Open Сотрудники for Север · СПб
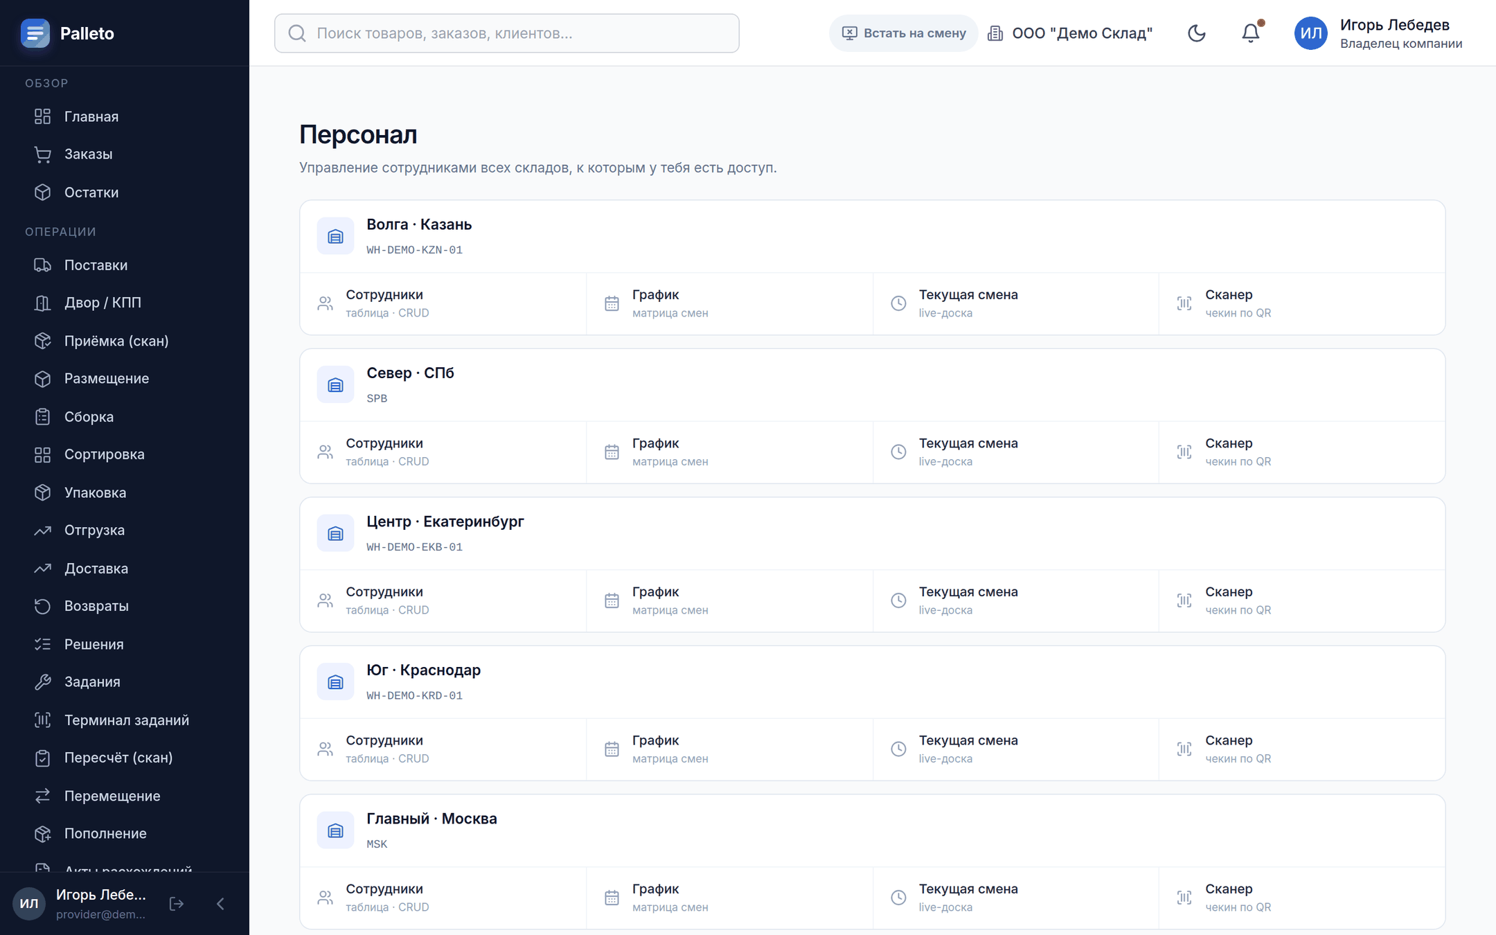The image size is (1496, 935). tap(443, 452)
